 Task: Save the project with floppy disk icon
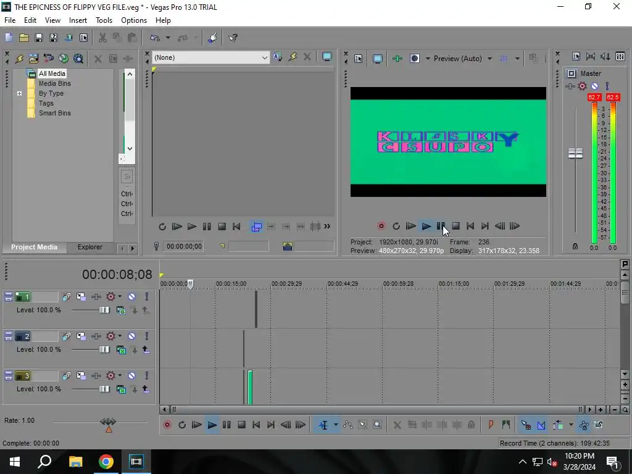pyautogui.click(x=39, y=38)
